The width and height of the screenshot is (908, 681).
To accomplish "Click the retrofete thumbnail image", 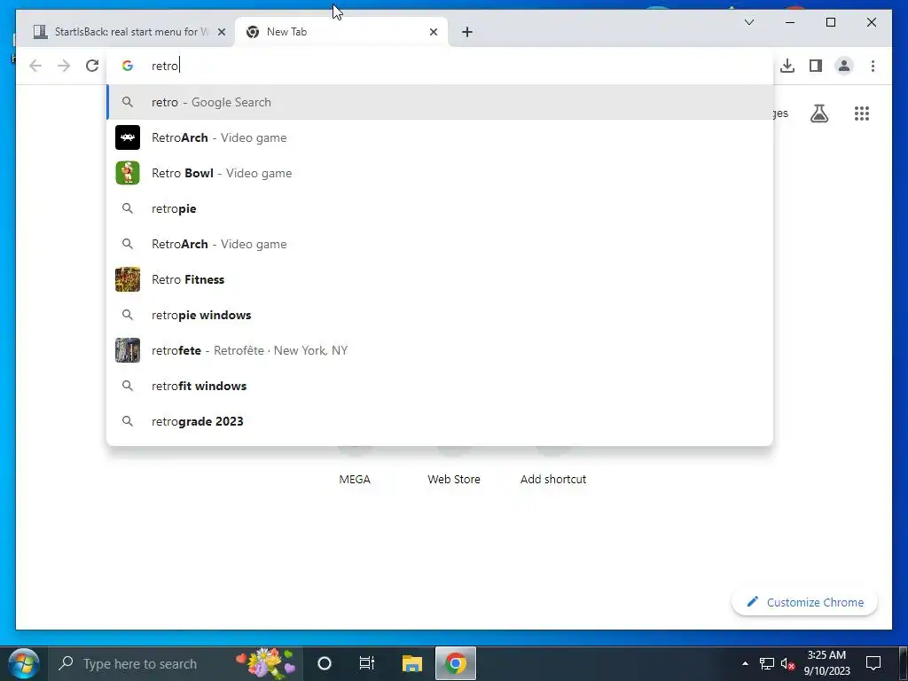I will tap(128, 350).
